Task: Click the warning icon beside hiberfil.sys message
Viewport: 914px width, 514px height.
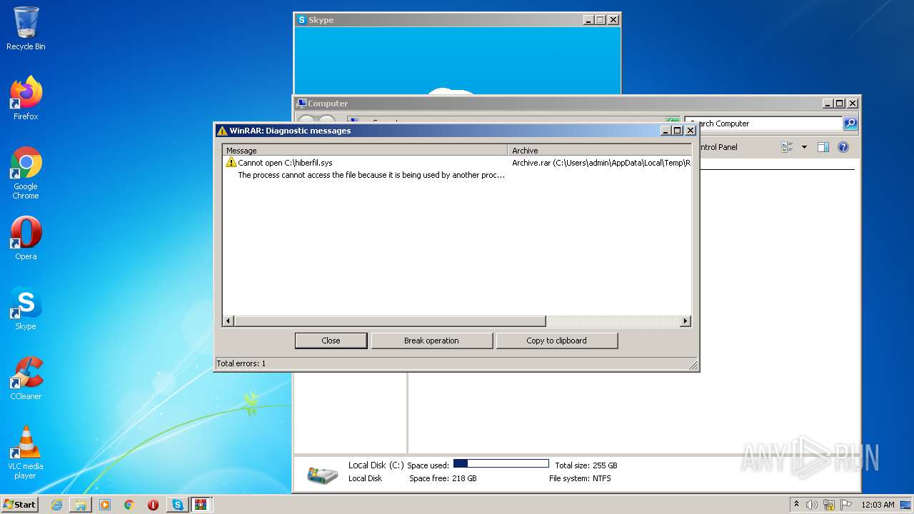Action: coord(231,163)
